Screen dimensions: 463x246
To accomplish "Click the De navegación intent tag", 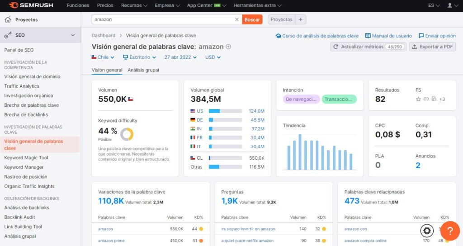I will (301, 99).
